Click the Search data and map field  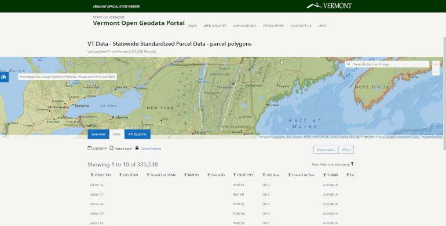point(387,64)
